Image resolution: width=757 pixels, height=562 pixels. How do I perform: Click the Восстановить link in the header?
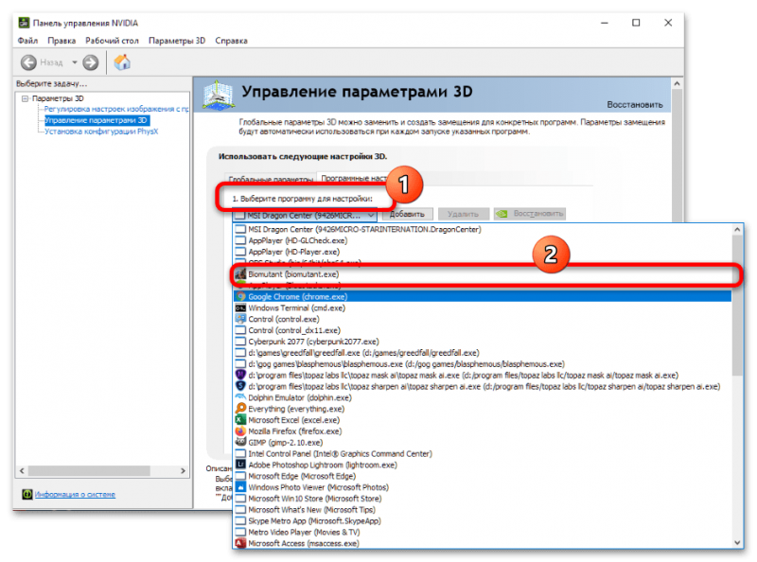(x=635, y=105)
